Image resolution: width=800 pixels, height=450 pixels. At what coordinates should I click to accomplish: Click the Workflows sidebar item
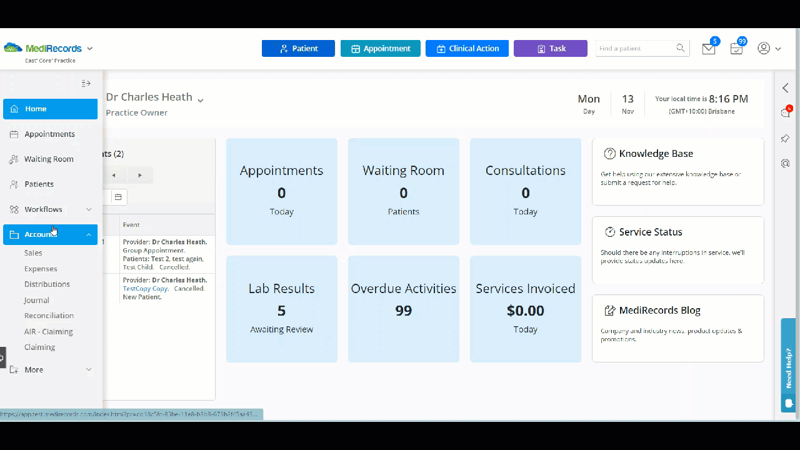point(50,209)
